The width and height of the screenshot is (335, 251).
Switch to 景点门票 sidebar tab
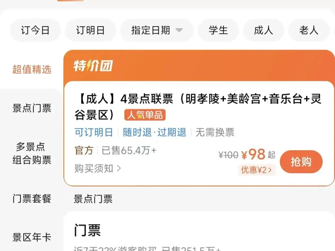tap(32, 108)
